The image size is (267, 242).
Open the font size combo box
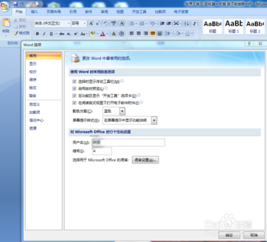(x=79, y=23)
